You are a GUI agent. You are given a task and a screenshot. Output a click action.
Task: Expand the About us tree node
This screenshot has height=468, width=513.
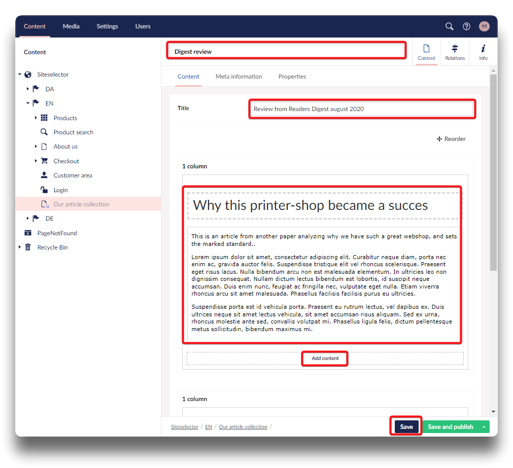point(36,147)
